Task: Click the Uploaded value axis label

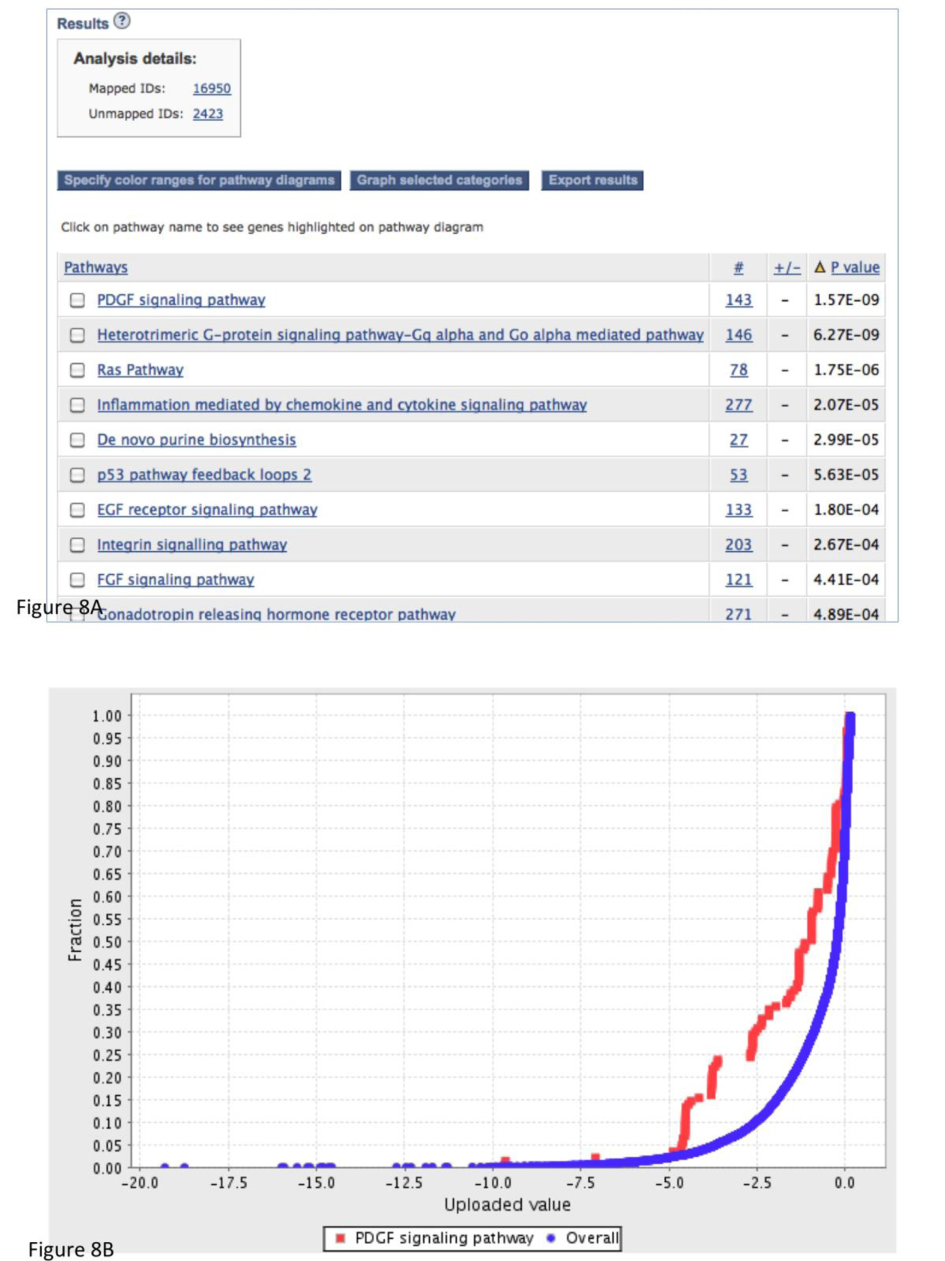Action: click(507, 1205)
